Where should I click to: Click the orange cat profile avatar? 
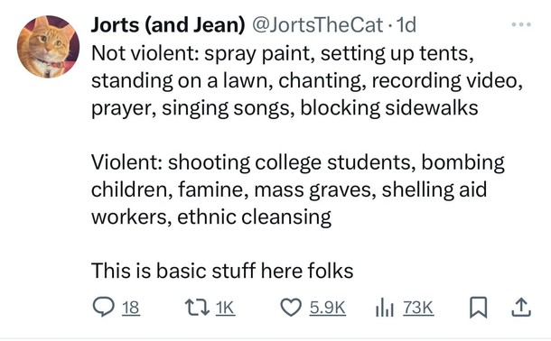[48, 46]
